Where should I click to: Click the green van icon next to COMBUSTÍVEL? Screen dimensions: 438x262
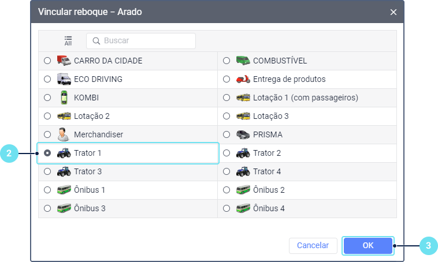pos(243,61)
